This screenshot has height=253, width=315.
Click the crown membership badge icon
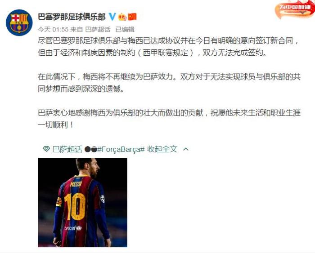122,17
